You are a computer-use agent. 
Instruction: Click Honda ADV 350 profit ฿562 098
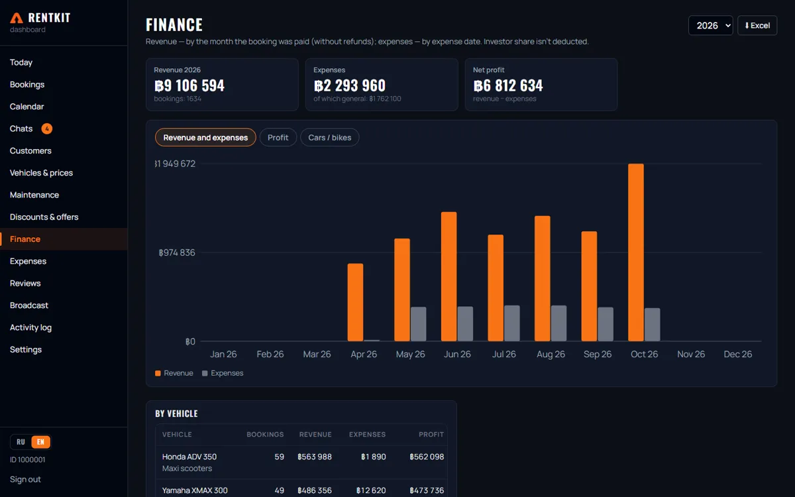tap(427, 457)
